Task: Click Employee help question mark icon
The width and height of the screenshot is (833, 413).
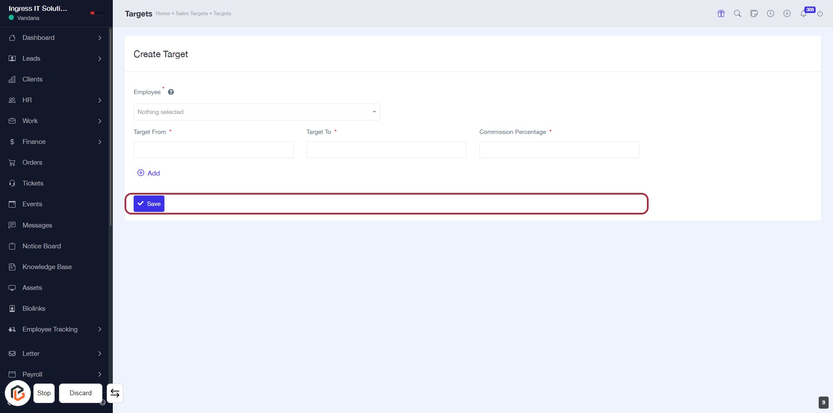Action: pyautogui.click(x=171, y=92)
